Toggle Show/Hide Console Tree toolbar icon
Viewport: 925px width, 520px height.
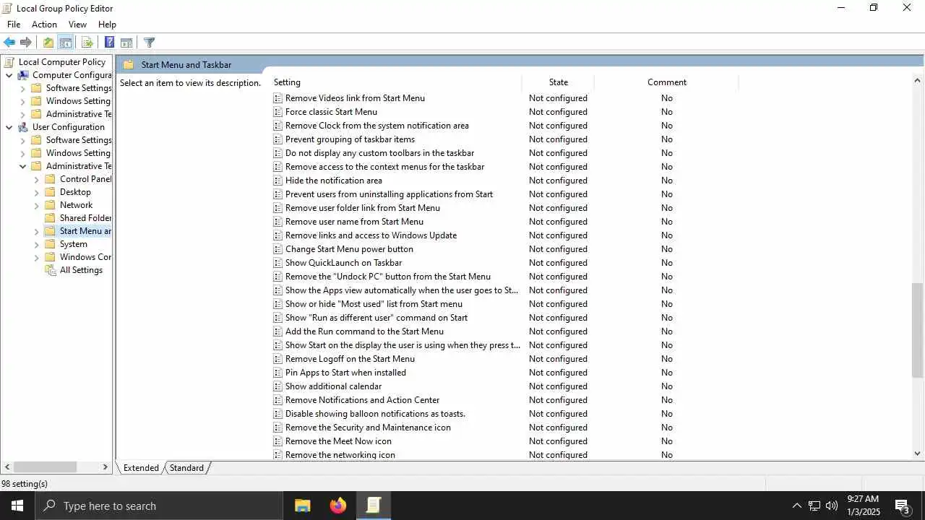[65, 43]
